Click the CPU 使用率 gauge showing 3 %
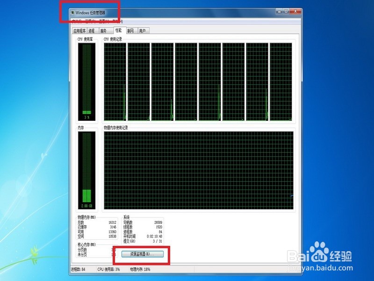Viewport: 374px width, 281px height. coord(86,81)
